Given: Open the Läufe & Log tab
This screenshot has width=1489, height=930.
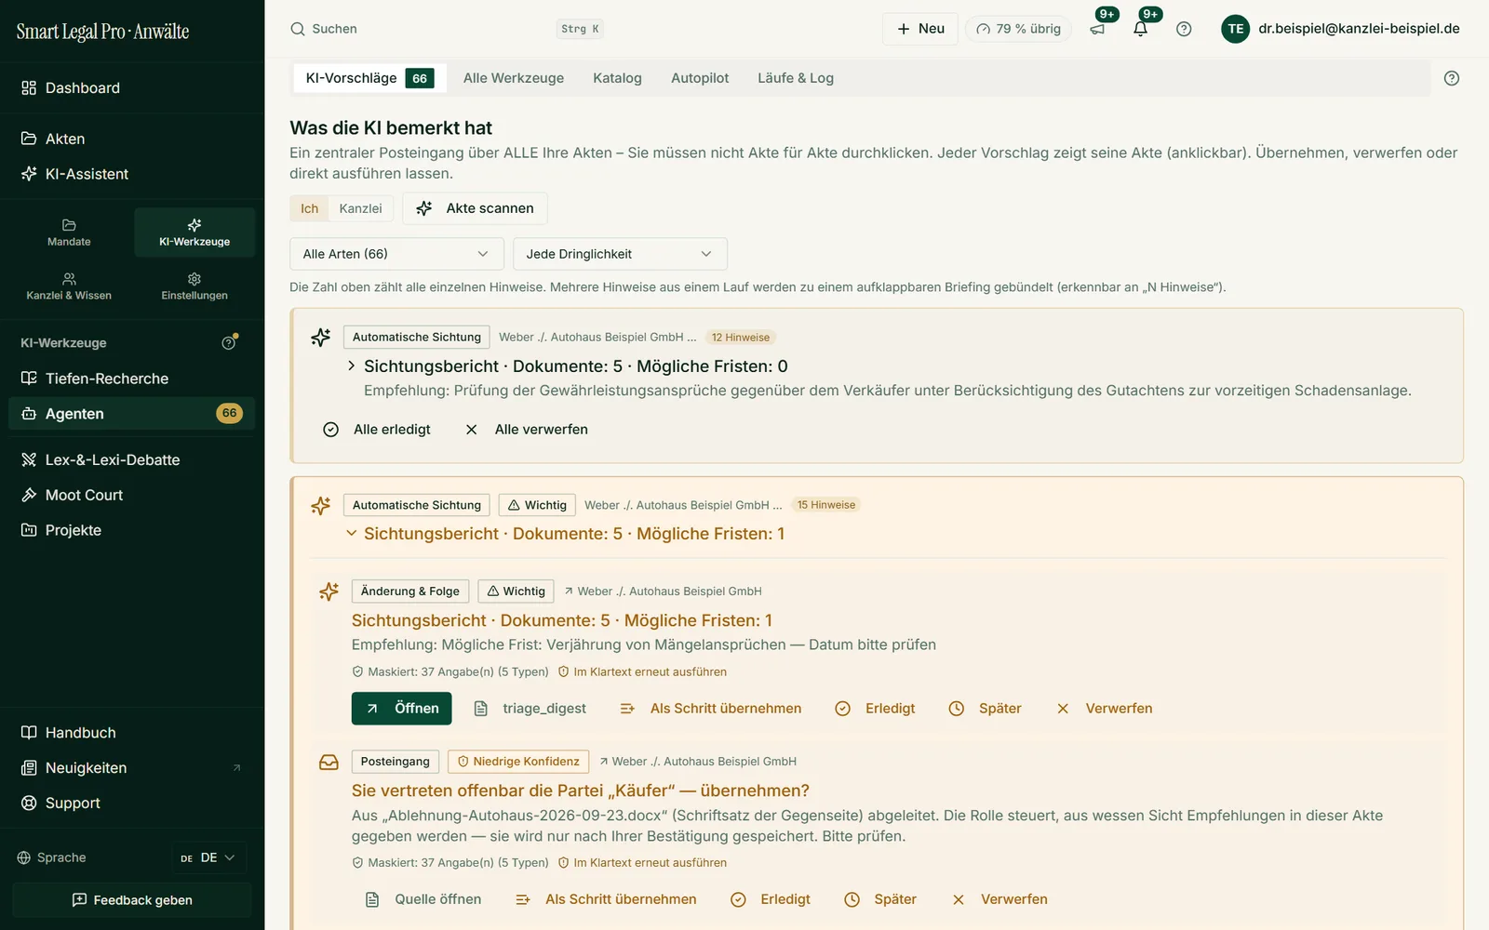Looking at the screenshot, I should click(796, 78).
